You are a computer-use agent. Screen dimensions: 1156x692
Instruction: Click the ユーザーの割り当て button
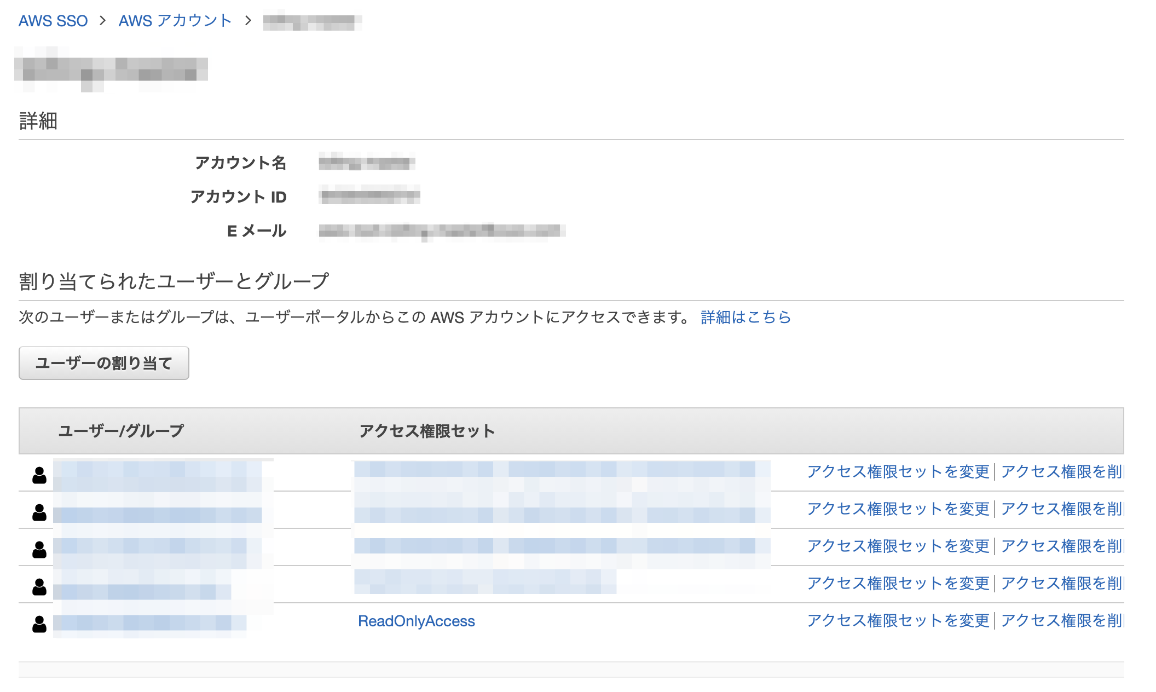(x=104, y=363)
